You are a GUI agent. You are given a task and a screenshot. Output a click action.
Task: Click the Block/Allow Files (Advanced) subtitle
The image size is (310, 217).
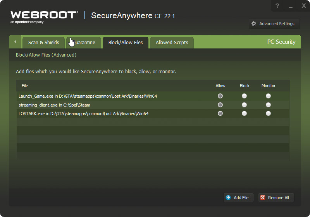tap(46, 55)
